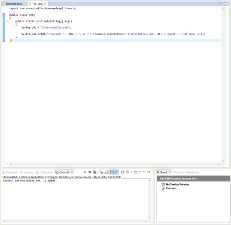The image size is (231, 225).
Task: Click the System.out.println code line
Action: tap(113, 34)
